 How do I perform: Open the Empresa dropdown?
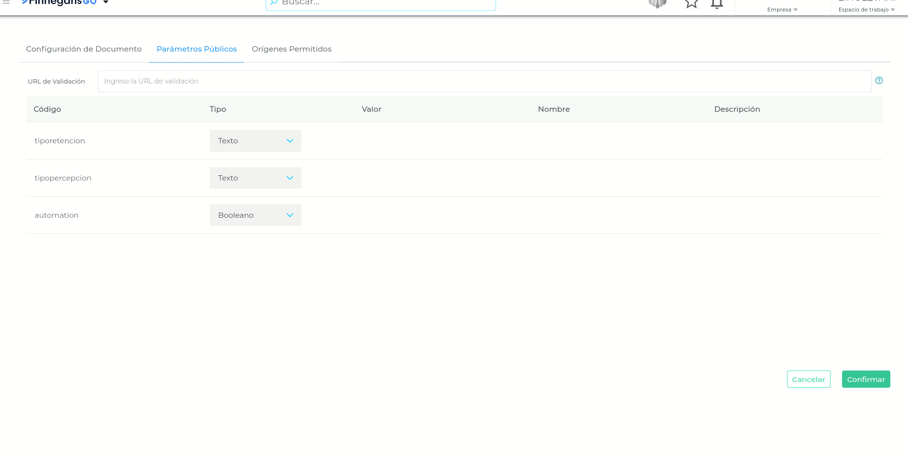point(782,10)
